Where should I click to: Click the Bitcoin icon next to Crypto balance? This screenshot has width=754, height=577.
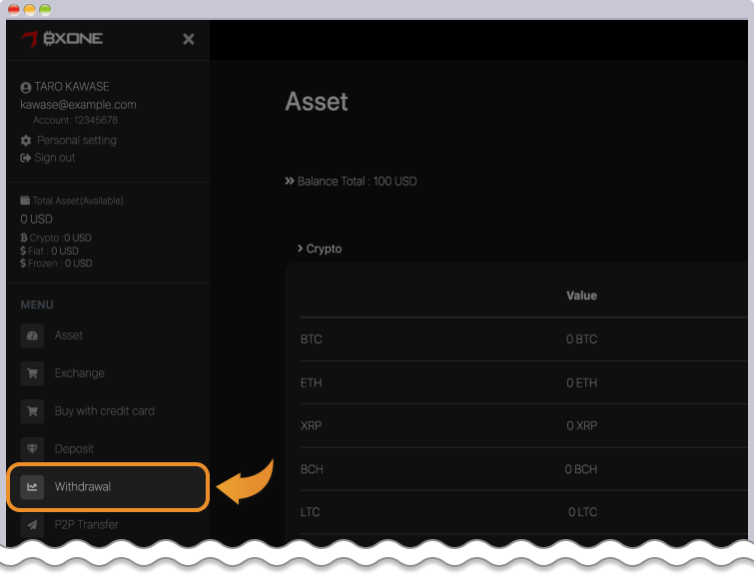24,238
